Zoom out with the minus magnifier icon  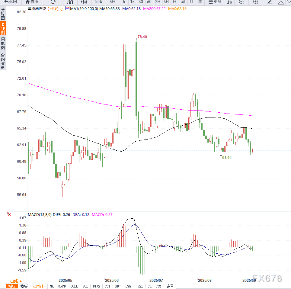point(241,2)
